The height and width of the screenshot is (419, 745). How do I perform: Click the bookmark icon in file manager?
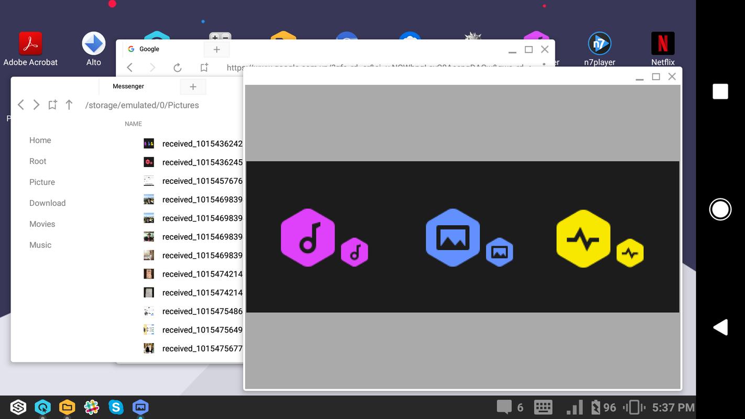[52, 105]
